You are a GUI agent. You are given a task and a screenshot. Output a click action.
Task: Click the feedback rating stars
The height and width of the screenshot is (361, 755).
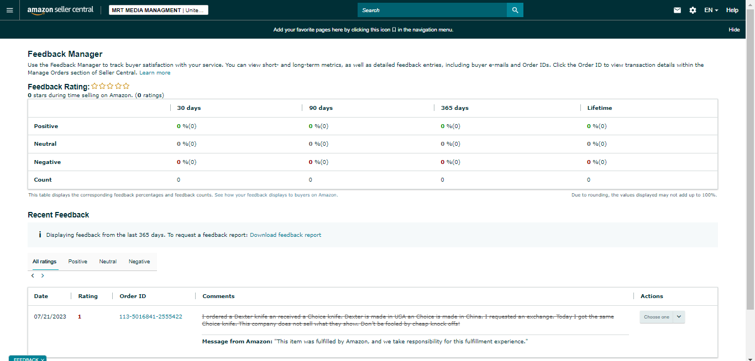point(111,86)
